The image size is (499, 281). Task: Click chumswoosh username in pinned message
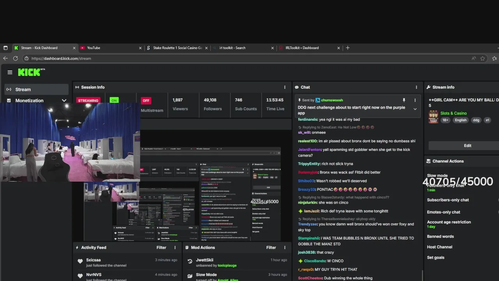tap(332, 100)
